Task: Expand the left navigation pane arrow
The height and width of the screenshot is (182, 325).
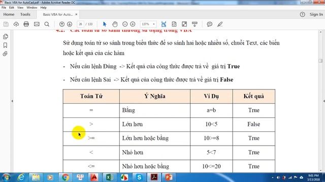Action: click(12, 101)
